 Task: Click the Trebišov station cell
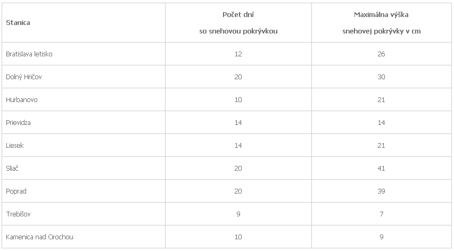18,214
